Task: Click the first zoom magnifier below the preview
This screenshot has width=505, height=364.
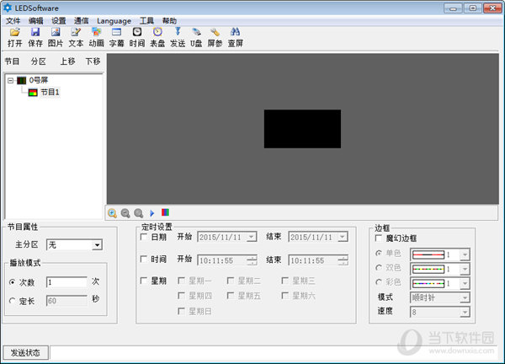Action: tap(112, 213)
